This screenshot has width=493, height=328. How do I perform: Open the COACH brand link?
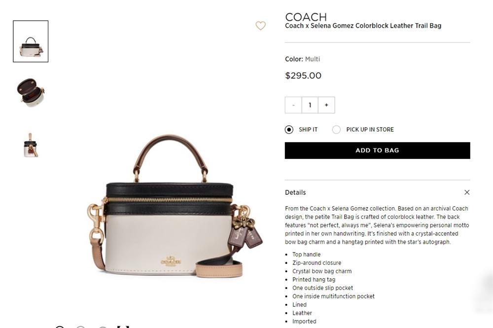(306, 17)
